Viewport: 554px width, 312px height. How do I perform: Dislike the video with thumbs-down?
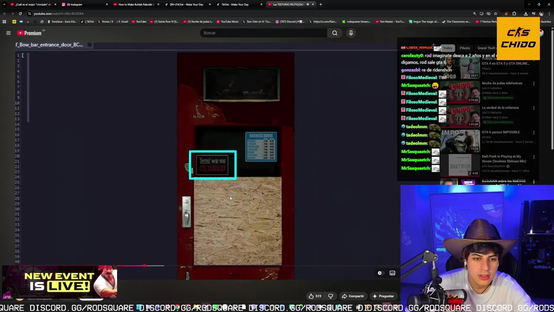[x=331, y=296]
